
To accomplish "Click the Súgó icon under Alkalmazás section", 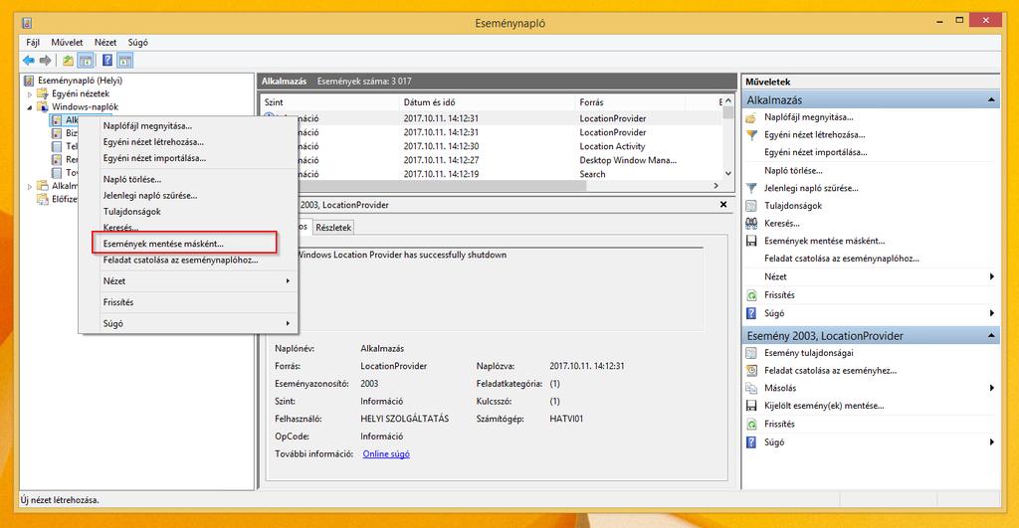I will click(x=751, y=313).
